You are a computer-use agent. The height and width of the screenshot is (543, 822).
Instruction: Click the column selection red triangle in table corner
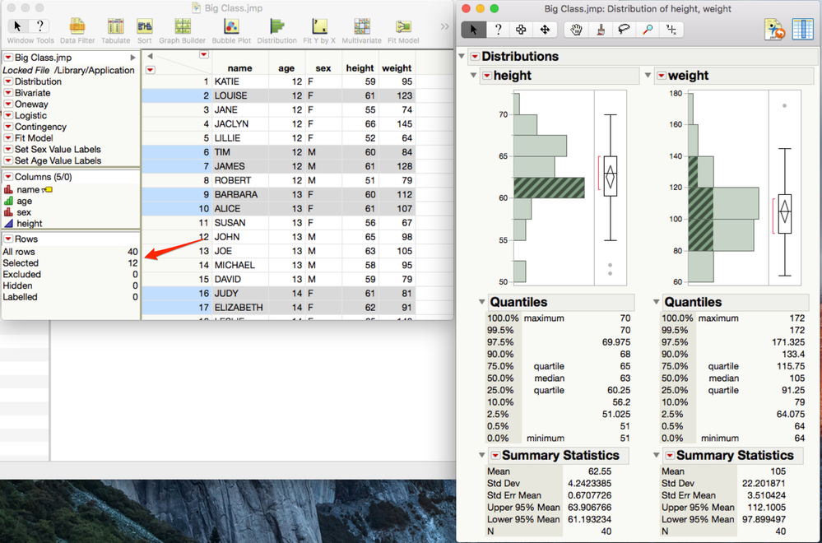coord(204,54)
